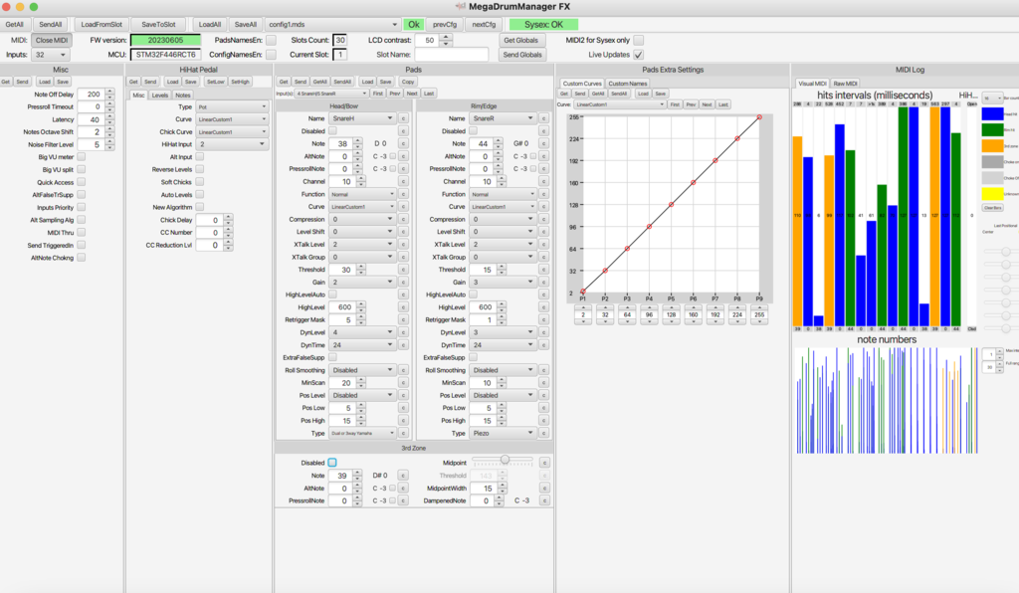1019x593 pixels.
Task: Toggle the MIDI Thru checkbox
Action: (82, 232)
